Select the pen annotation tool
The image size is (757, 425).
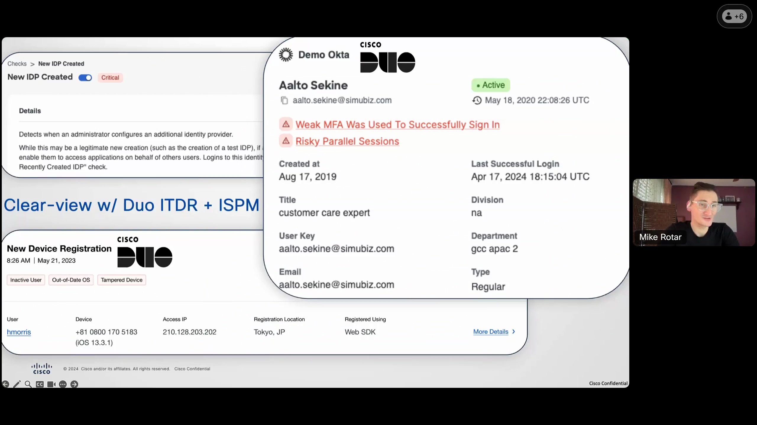click(x=17, y=384)
